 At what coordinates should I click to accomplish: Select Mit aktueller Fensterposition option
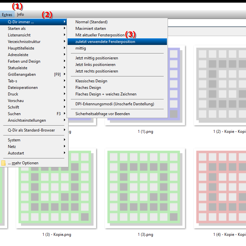pyautogui.click(x=117, y=35)
